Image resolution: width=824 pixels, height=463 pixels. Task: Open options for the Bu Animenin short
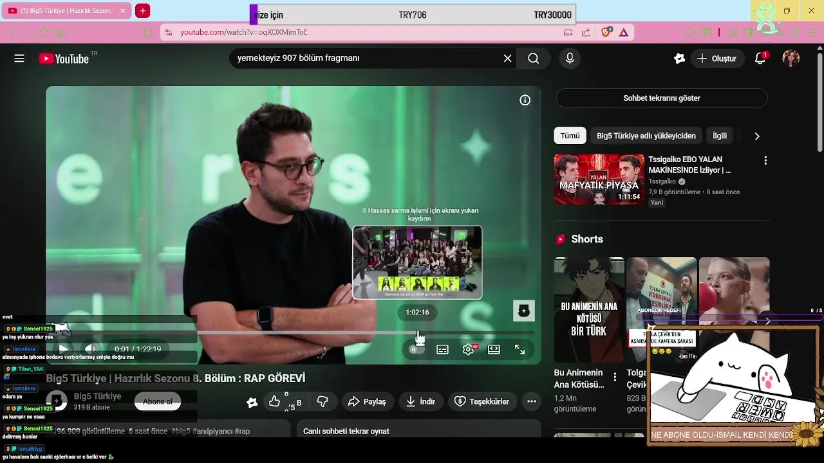(x=615, y=377)
